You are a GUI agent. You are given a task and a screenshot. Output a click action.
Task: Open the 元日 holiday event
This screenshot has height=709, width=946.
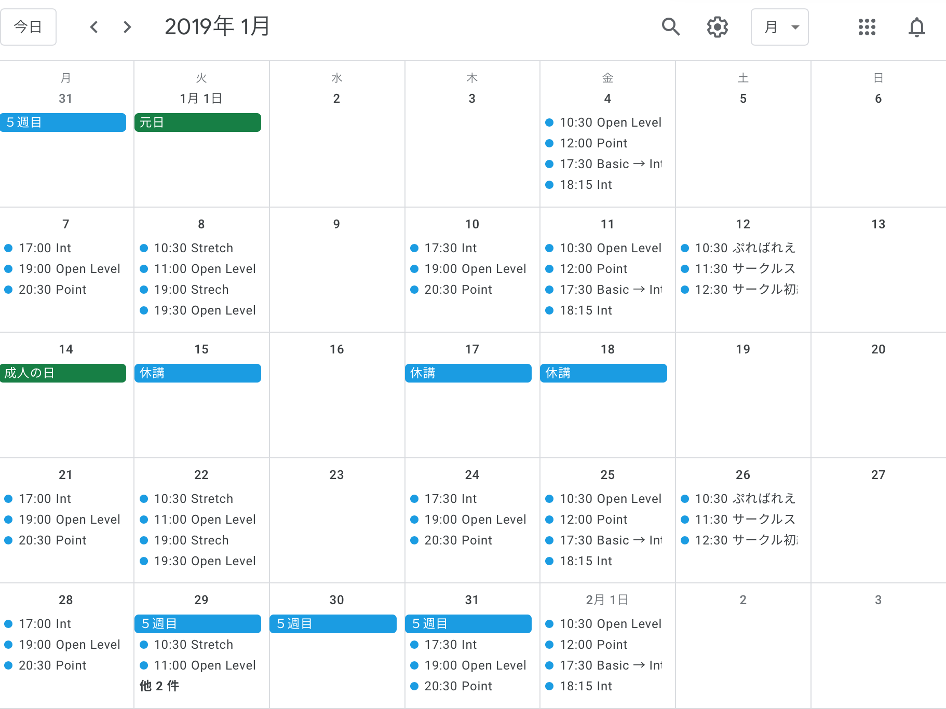coord(197,122)
